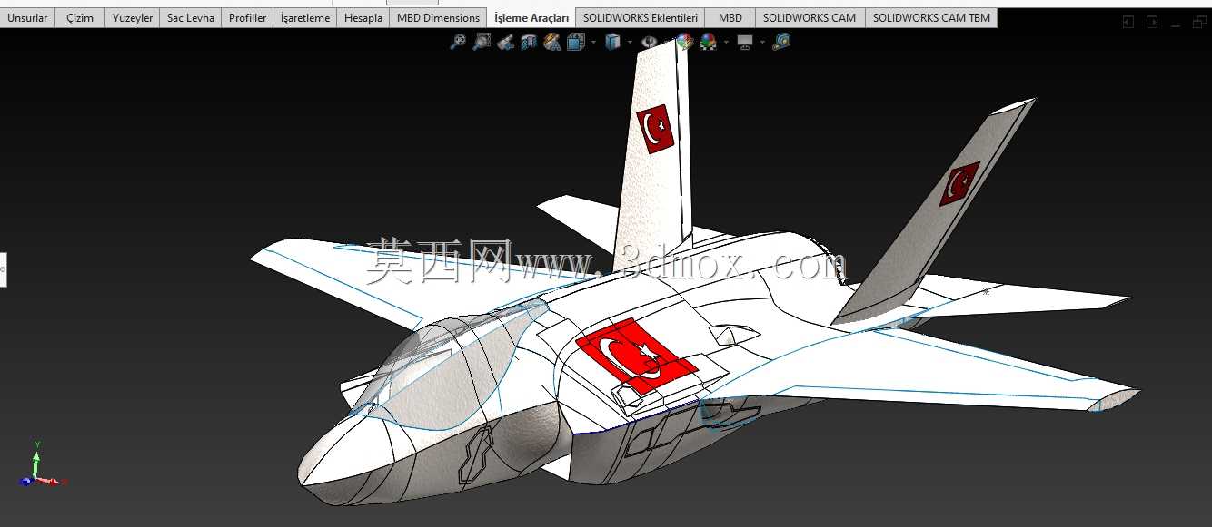Image resolution: width=1212 pixels, height=527 pixels.
Task: Open the SOLIDWORKS Eklentileri tab
Action: pyautogui.click(x=641, y=17)
